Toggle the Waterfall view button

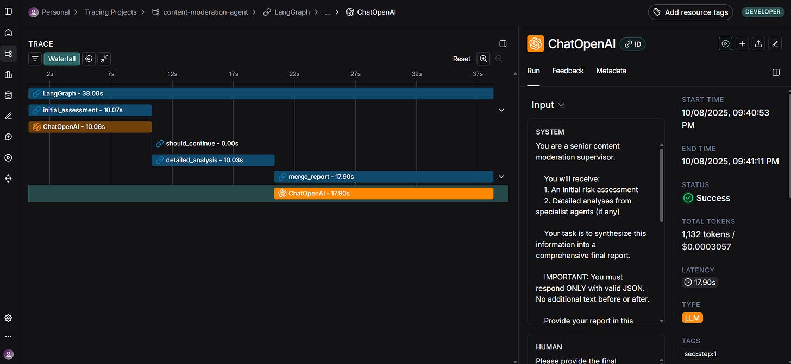click(62, 59)
